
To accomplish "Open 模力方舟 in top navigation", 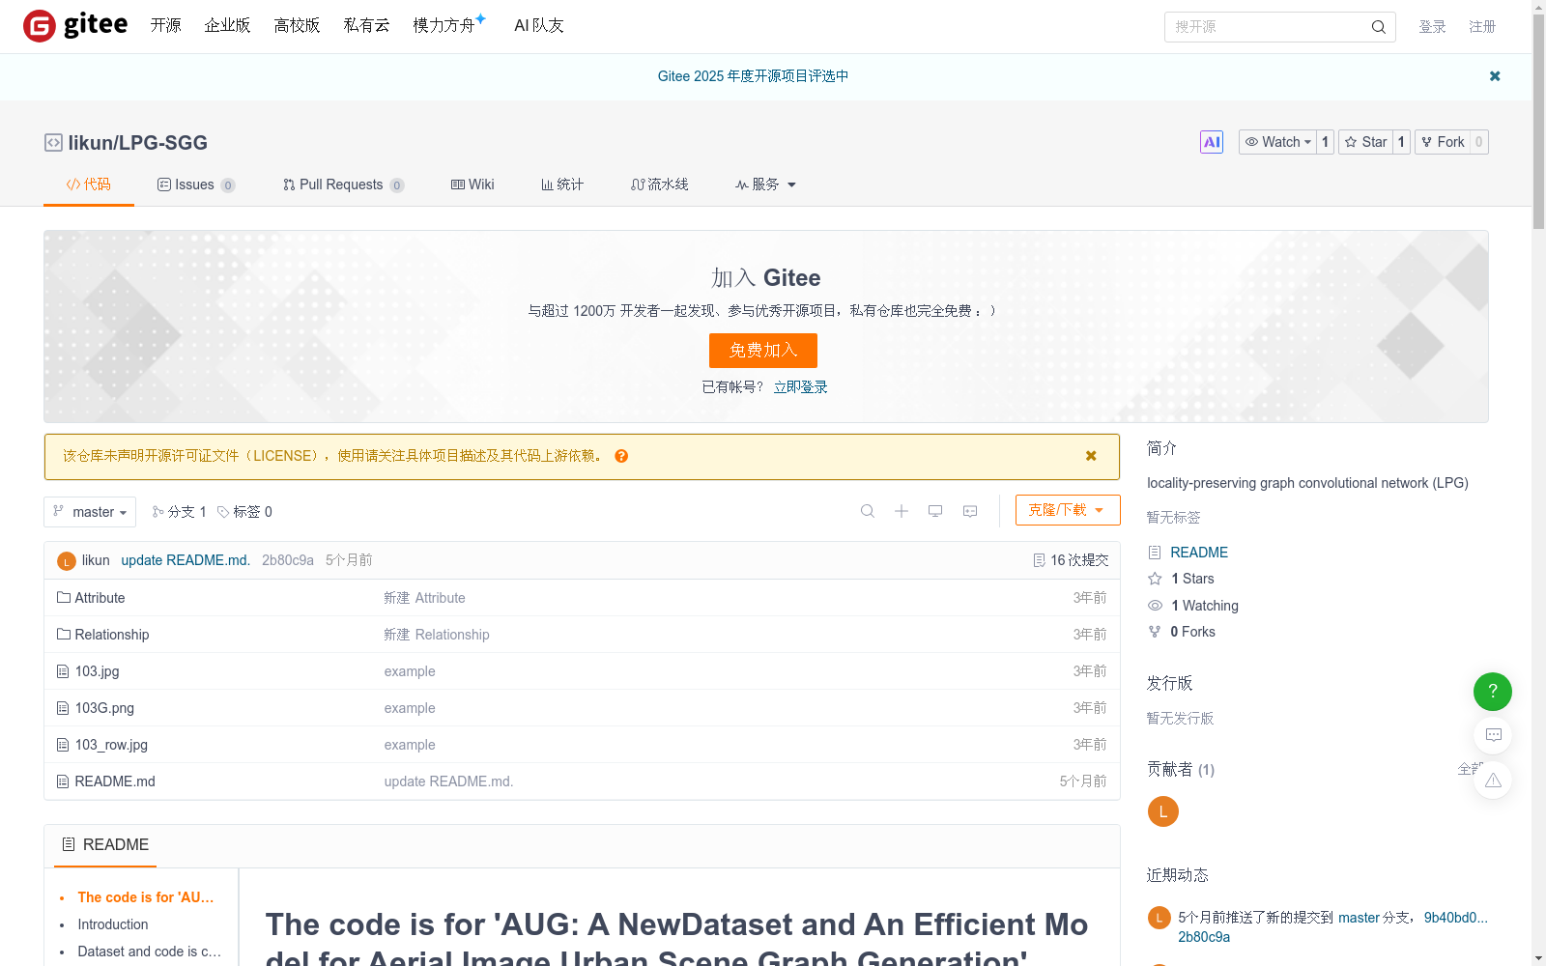I will [x=444, y=26].
